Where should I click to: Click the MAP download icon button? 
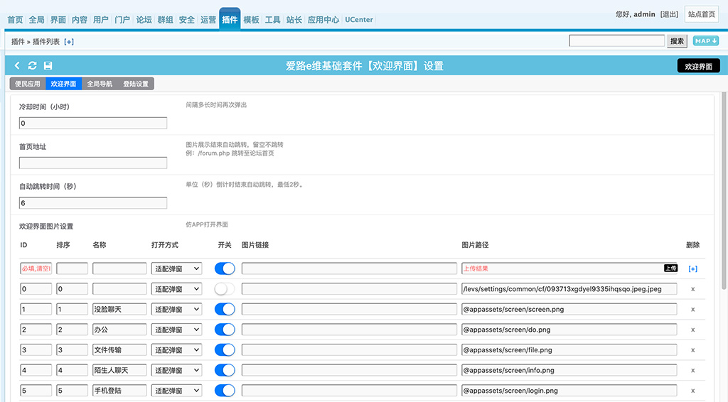pyautogui.click(x=705, y=41)
